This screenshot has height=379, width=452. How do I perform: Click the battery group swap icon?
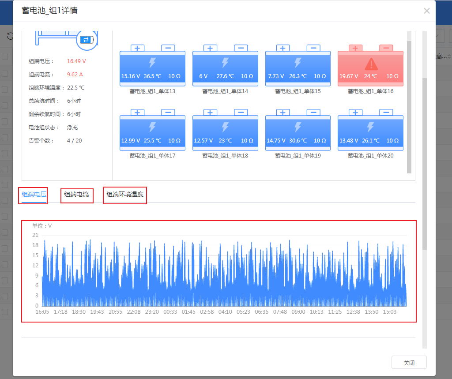pyautogui.click(x=87, y=40)
